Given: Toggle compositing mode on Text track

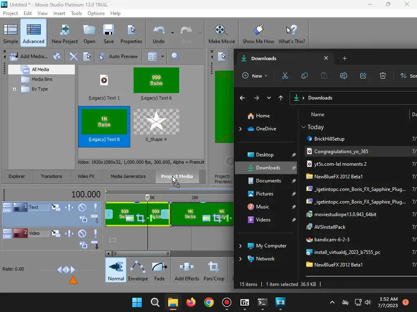Looking at the screenshot, I should click(83, 219).
